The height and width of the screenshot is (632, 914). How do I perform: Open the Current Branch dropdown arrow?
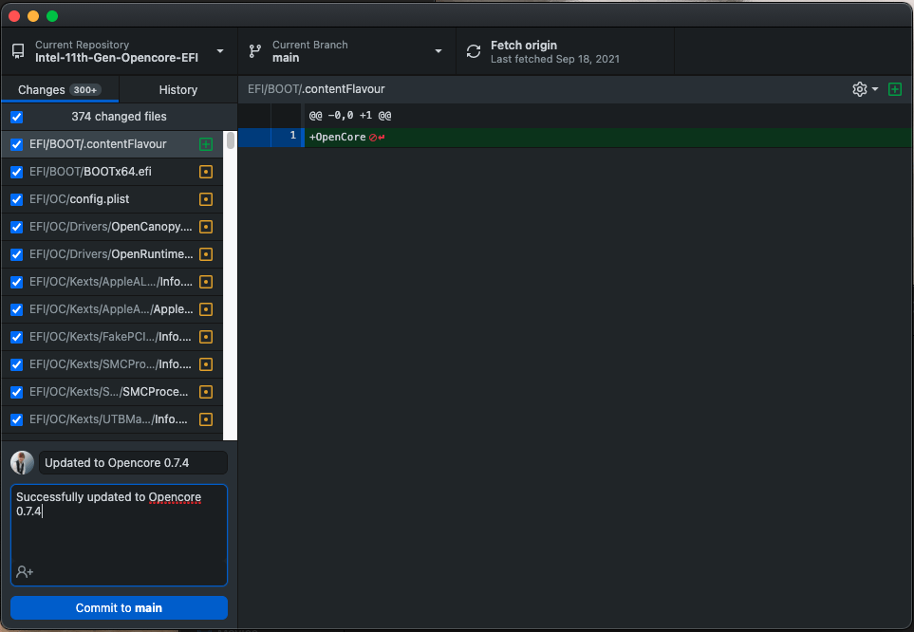tap(438, 51)
